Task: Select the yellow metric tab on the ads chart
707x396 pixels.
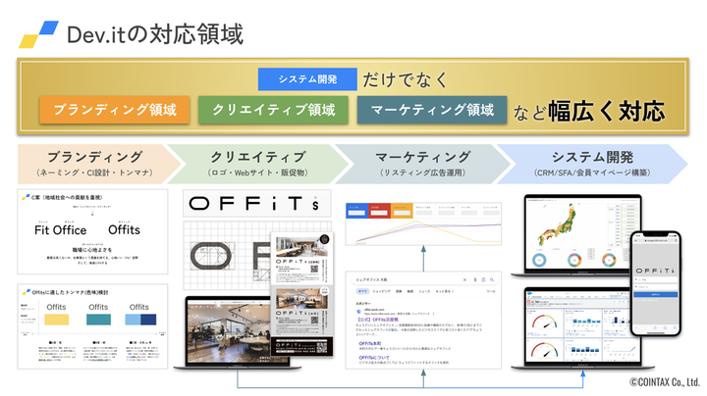Action: pyautogui.click(x=402, y=211)
